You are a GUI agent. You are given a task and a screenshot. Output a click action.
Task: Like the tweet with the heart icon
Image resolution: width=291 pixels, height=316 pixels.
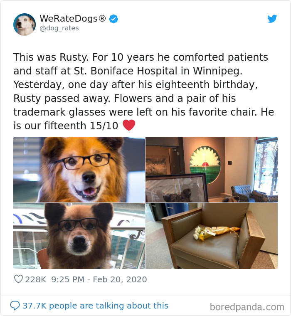(18, 279)
